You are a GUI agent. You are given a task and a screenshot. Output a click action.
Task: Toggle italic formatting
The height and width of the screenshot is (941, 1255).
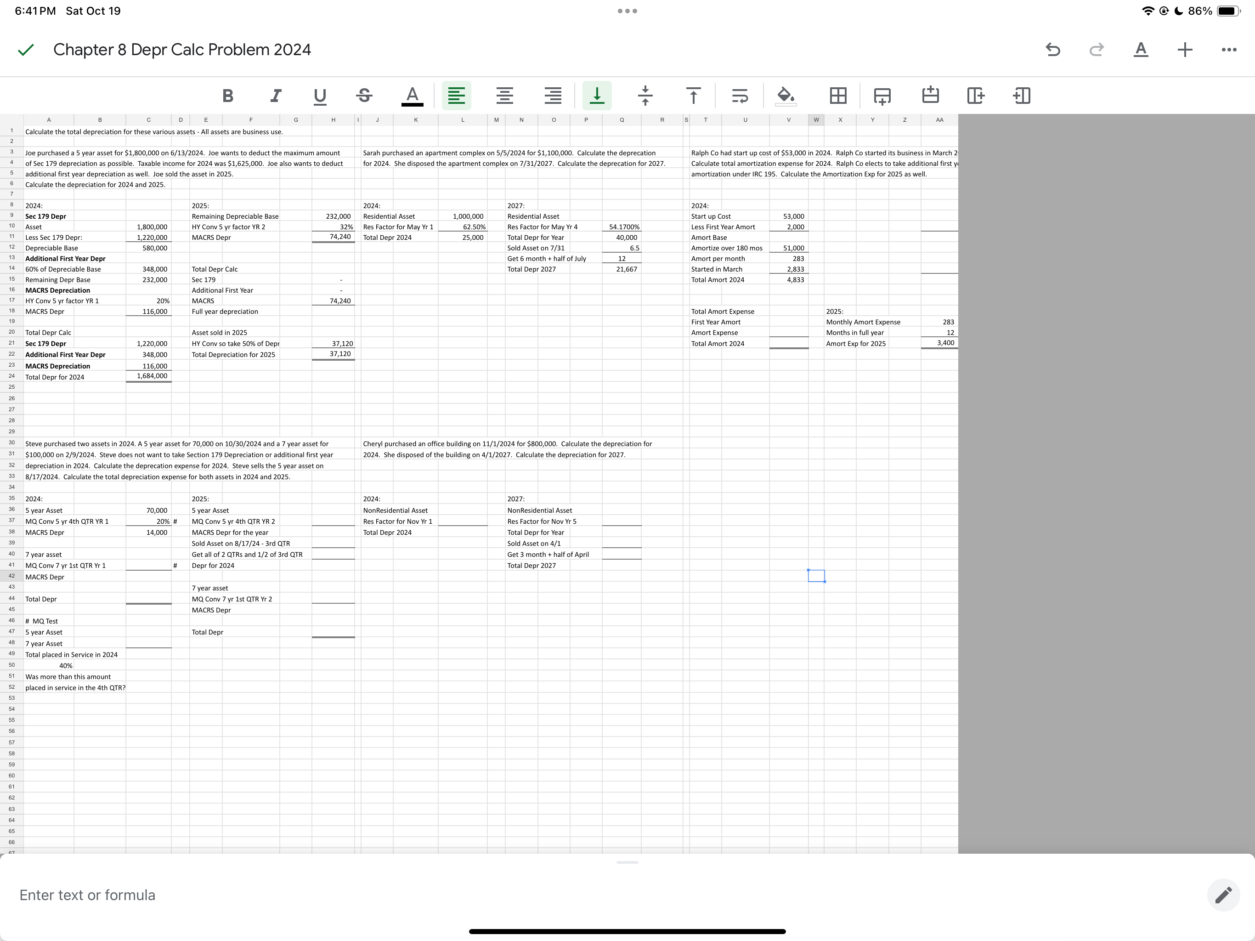[x=275, y=96]
